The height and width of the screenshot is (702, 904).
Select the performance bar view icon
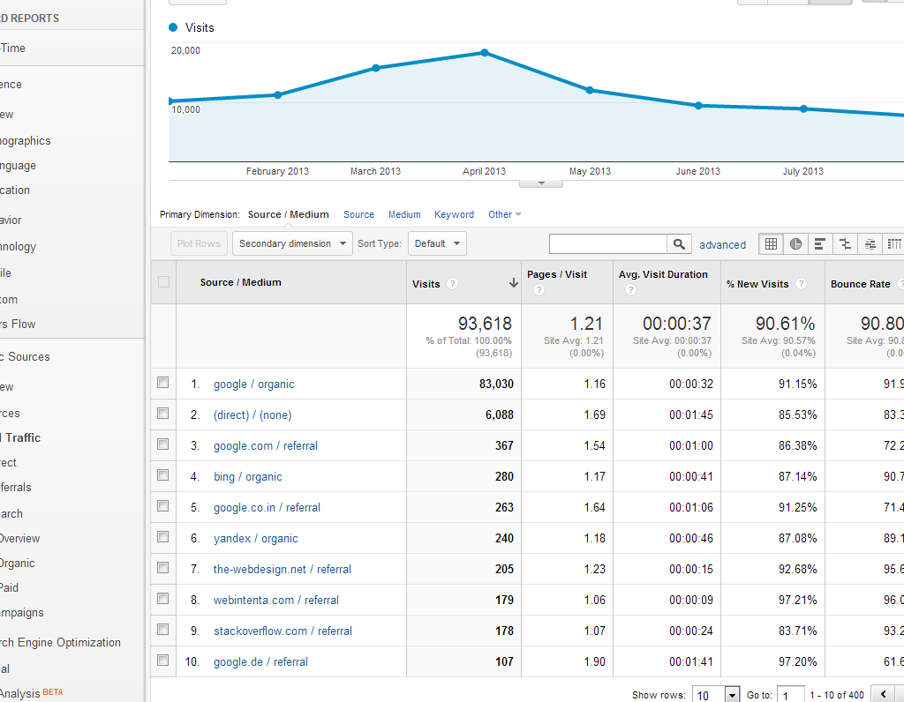point(821,244)
